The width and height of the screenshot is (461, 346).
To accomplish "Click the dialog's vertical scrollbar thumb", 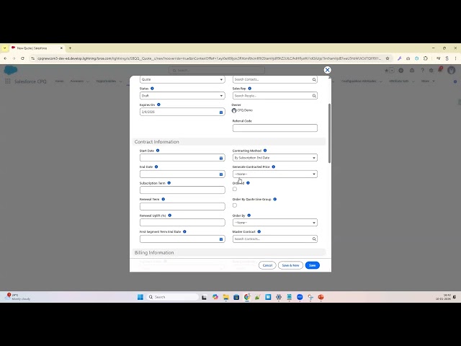I will (329, 133).
